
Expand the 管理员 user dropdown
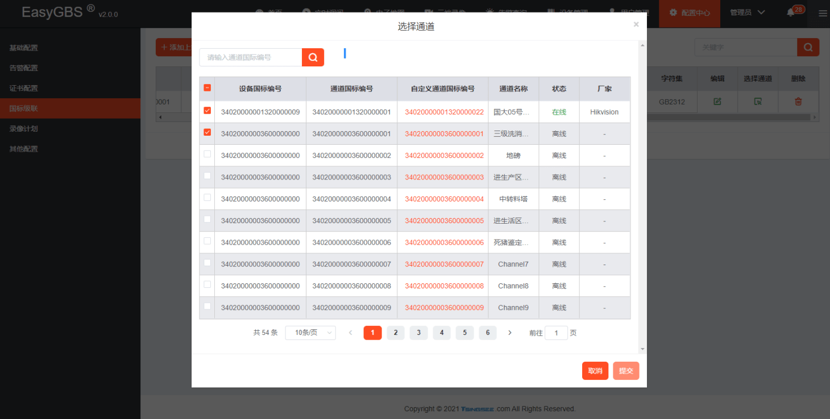747,12
